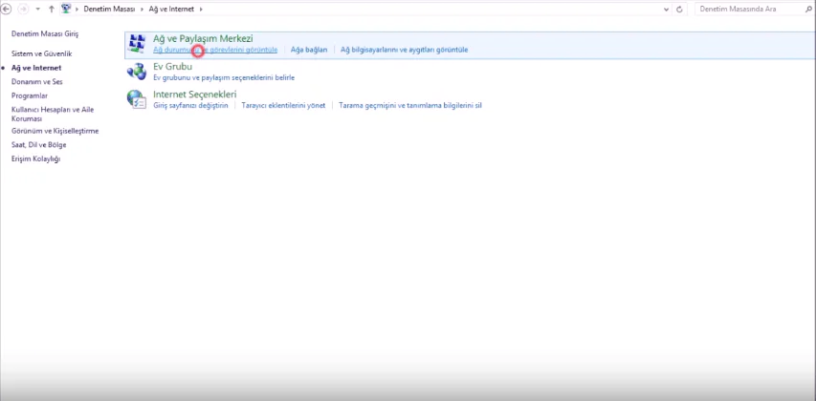Go to Denetim Masası Giriş
The width and height of the screenshot is (816, 401).
point(44,33)
